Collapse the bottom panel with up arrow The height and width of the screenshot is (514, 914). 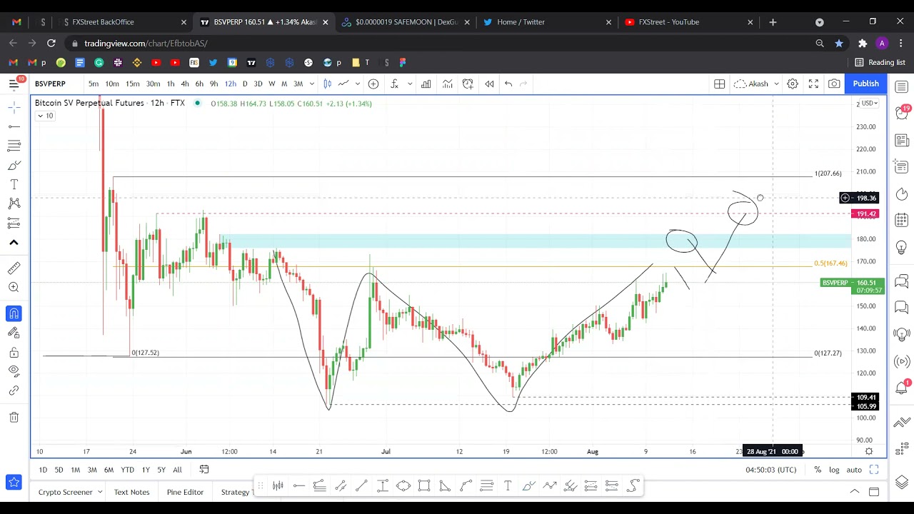(854, 492)
